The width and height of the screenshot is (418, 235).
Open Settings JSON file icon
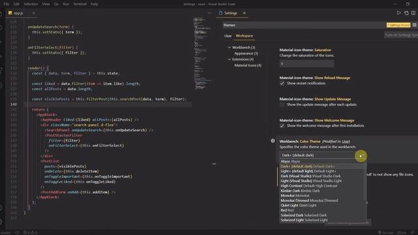pos(406,13)
